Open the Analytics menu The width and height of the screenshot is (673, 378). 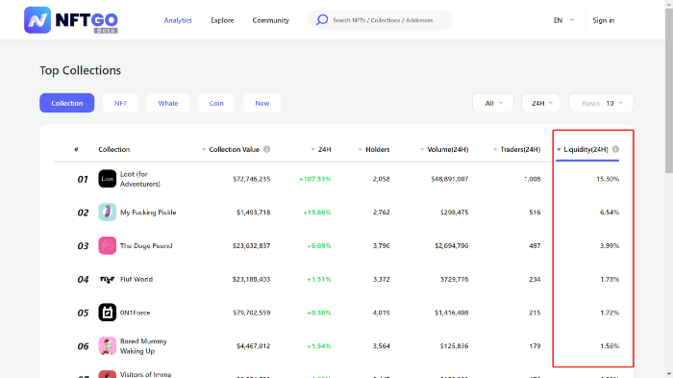[x=178, y=20]
